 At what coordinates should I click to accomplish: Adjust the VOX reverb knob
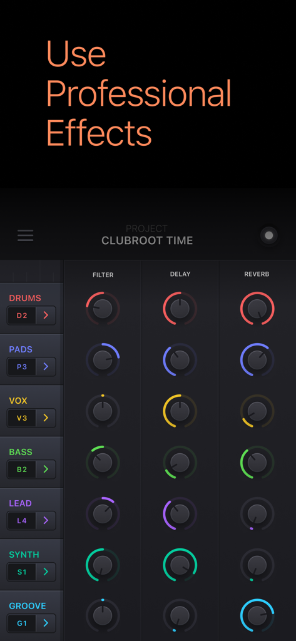coord(257,411)
